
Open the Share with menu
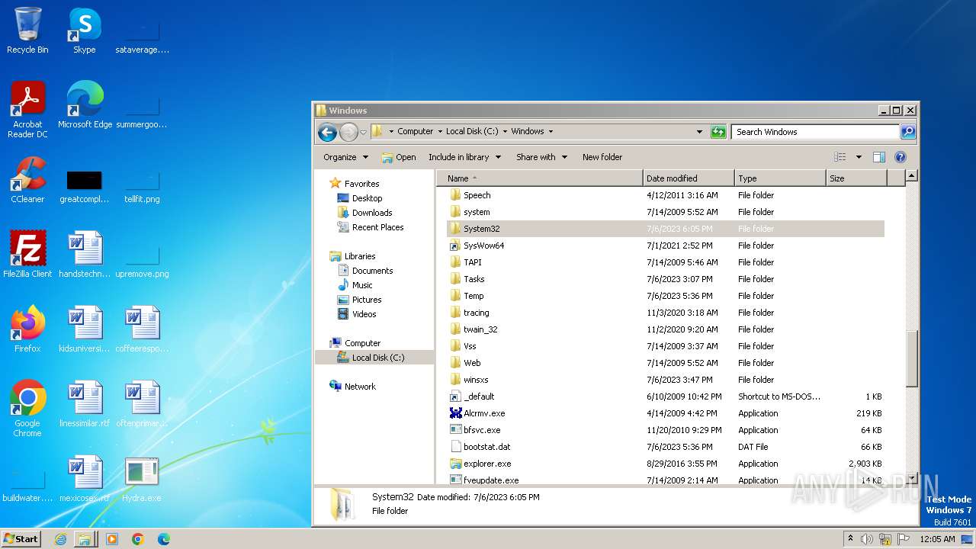coord(541,157)
